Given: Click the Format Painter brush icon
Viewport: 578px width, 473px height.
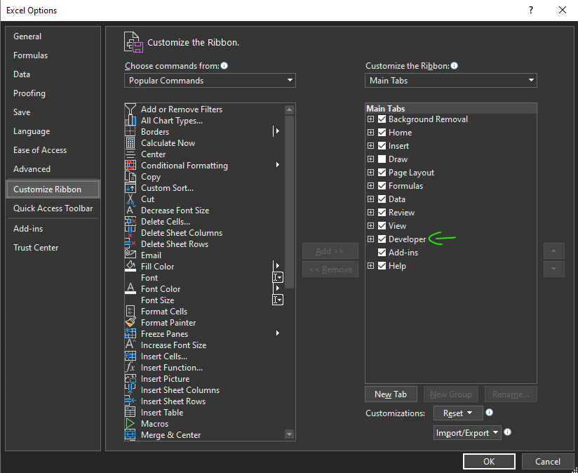Looking at the screenshot, I should click(130, 323).
